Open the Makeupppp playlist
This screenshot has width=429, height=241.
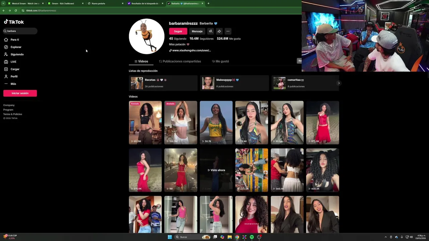235,83
